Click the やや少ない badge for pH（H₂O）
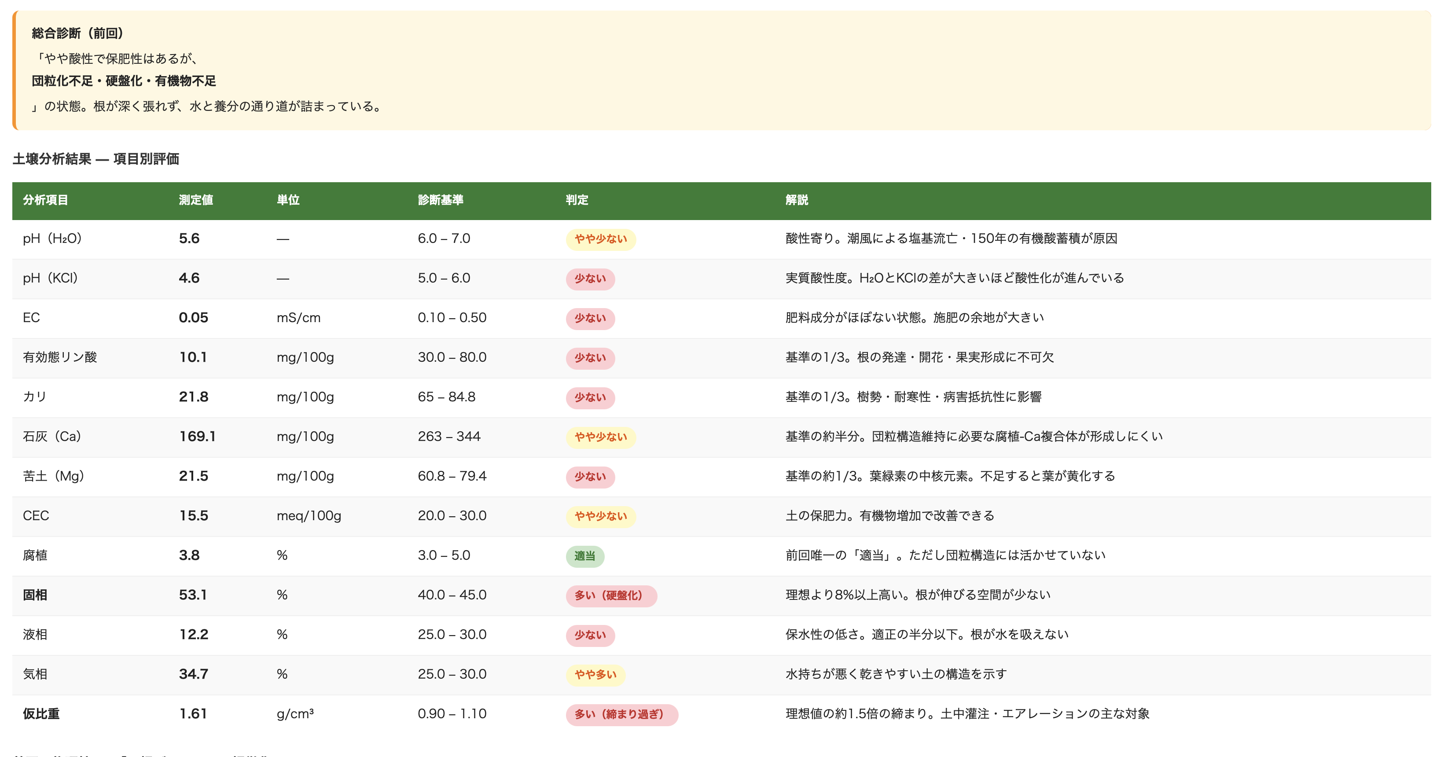The width and height of the screenshot is (1433, 757). point(601,239)
